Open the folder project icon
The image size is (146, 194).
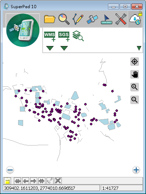click(50, 19)
